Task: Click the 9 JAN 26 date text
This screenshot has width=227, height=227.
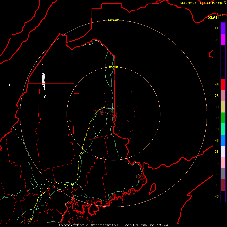Action: (145, 225)
